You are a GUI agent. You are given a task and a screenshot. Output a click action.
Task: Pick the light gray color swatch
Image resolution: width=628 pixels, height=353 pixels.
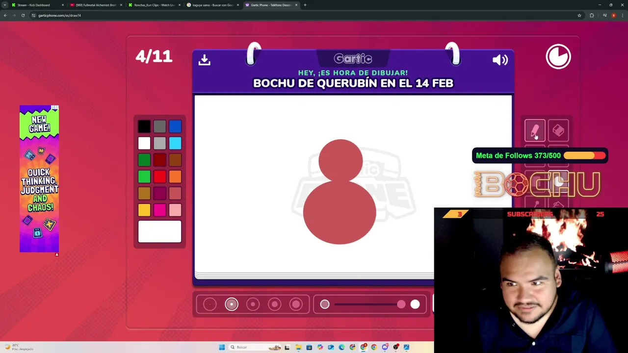[x=159, y=143]
